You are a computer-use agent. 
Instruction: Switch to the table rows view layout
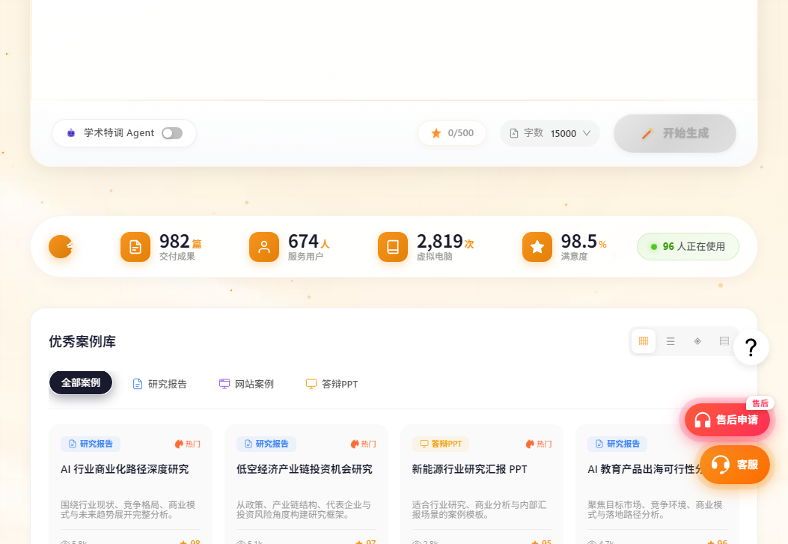pos(724,341)
